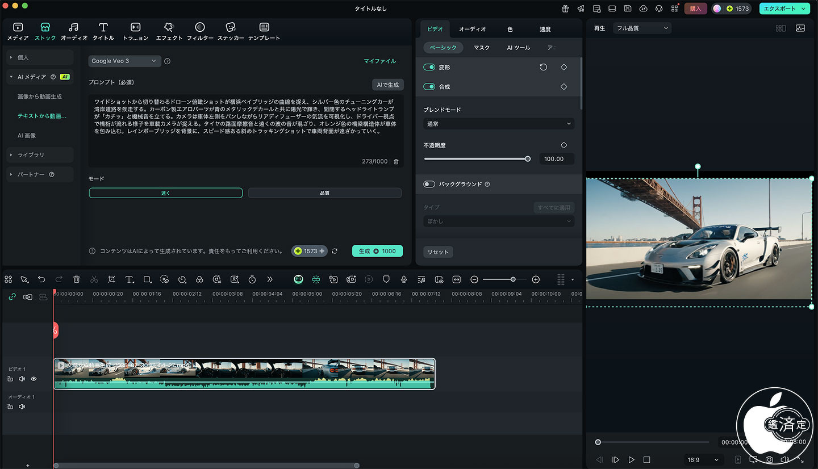Click the 生成 1000 generate button
The width and height of the screenshot is (818, 469).
377,251
